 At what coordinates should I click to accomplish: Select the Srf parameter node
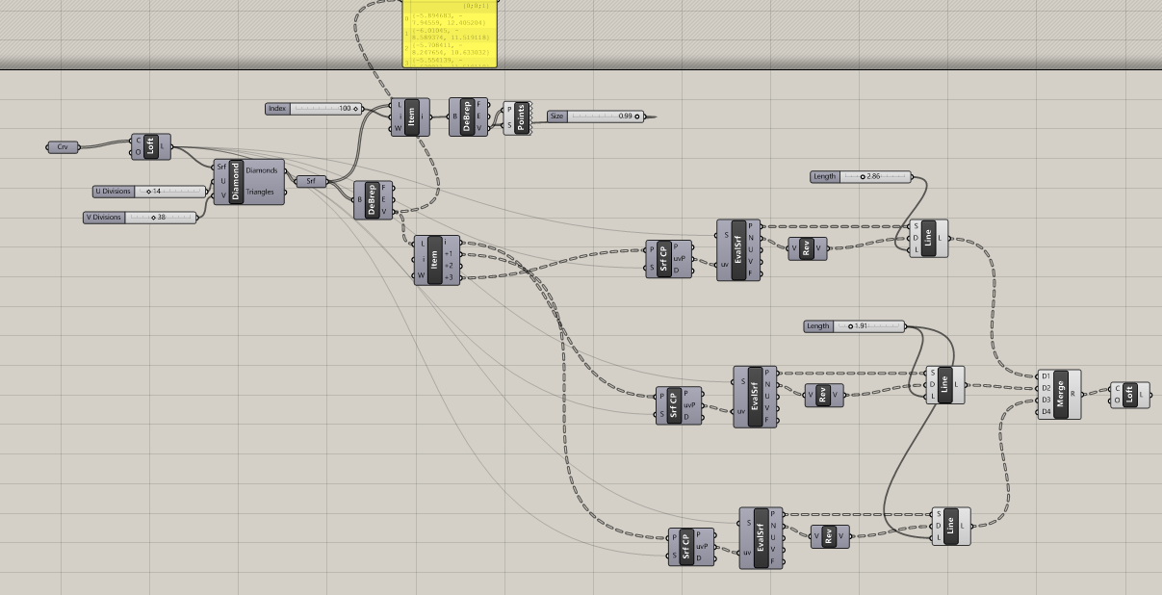coord(310,181)
